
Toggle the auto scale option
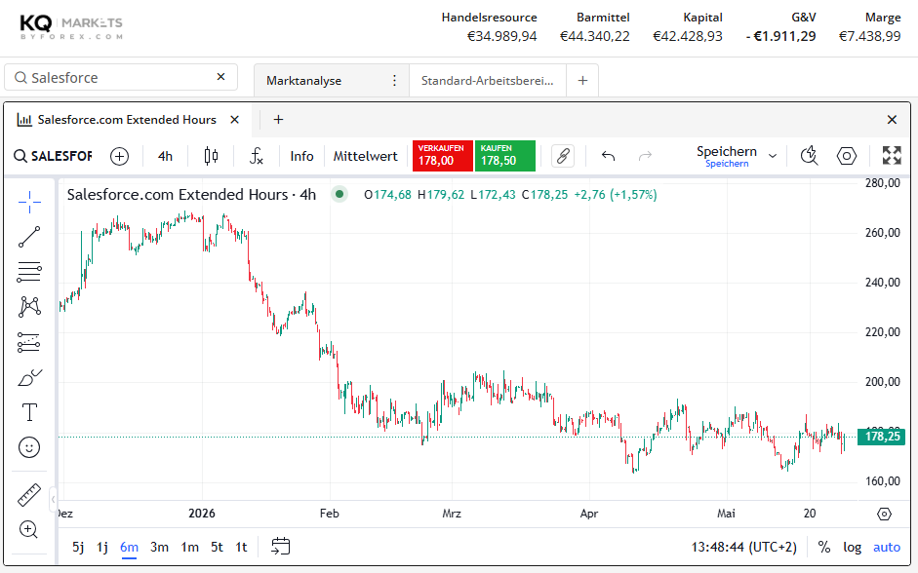[887, 547]
